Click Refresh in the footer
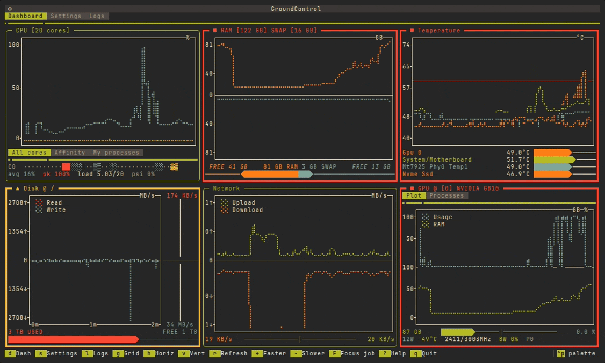Viewport: 605px width, 363px height. coord(228,353)
